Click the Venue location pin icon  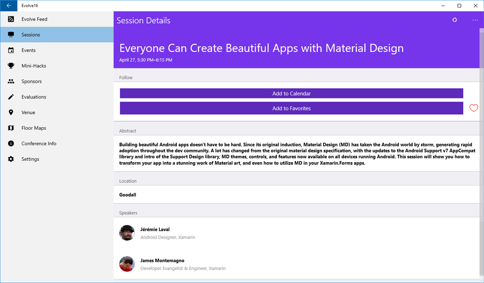coord(11,113)
